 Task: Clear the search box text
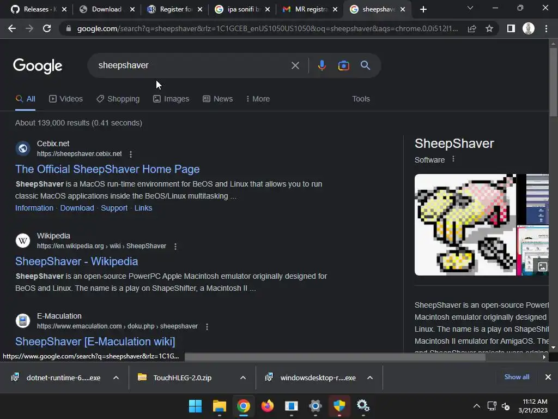(295, 65)
